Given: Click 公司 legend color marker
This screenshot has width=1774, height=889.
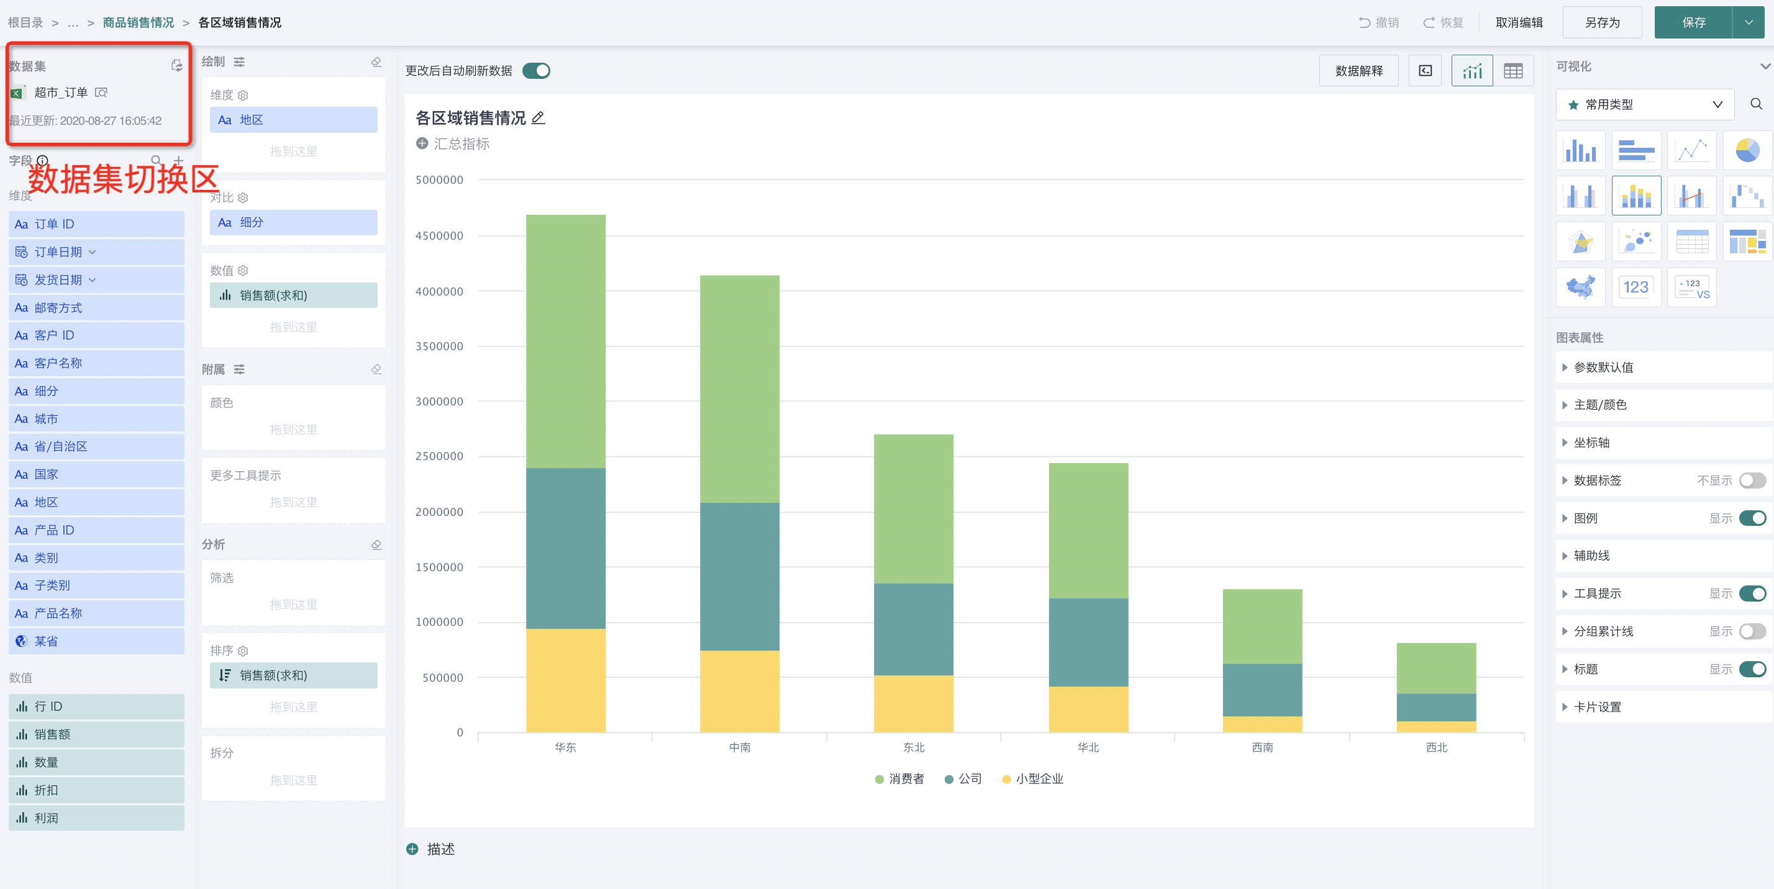Looking at the screenshot, I should coord(948,779).
